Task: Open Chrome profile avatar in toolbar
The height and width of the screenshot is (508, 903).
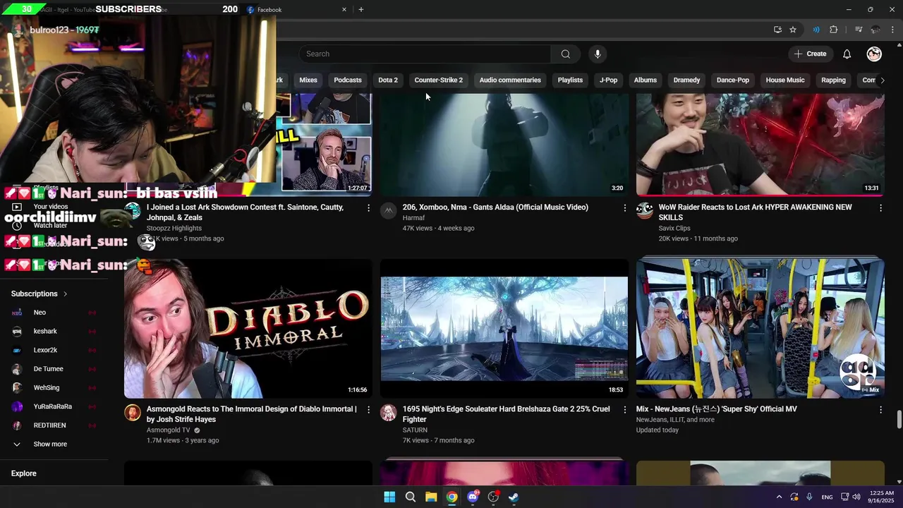Action: 875,30
